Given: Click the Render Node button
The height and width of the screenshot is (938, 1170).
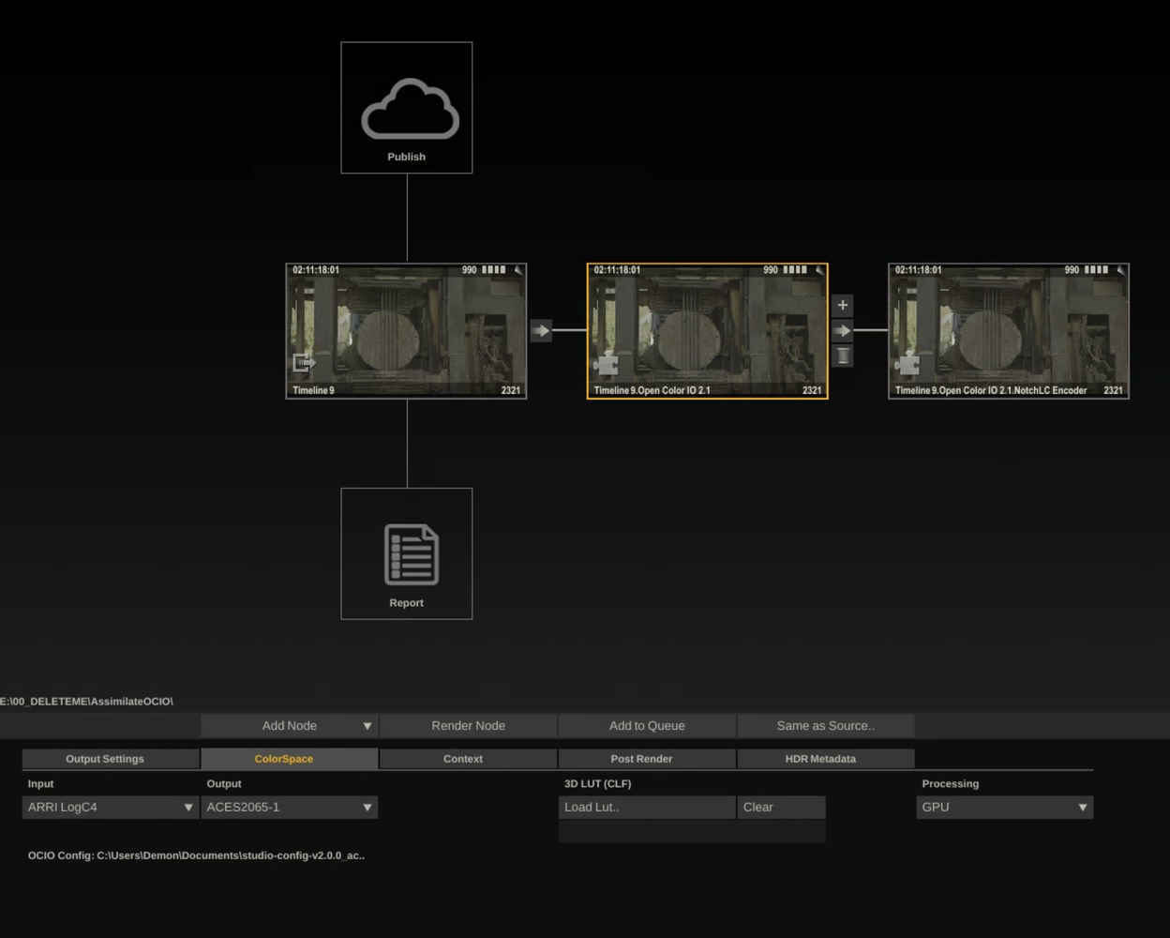Looking at the screenshot, I should click(468, 726).
